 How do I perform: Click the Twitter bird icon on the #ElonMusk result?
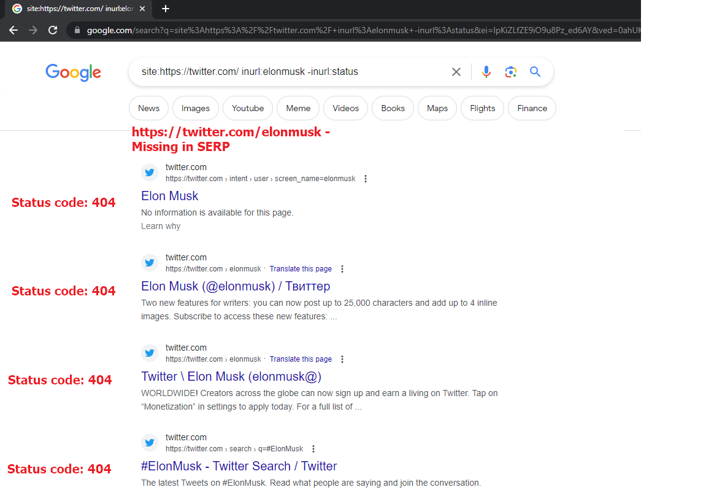coord(150,442)
